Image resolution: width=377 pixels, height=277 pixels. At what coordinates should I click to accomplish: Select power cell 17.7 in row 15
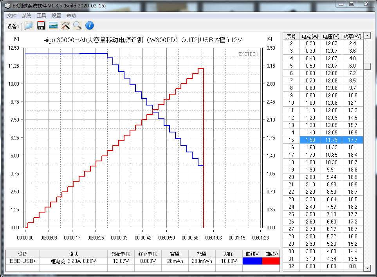352,140
